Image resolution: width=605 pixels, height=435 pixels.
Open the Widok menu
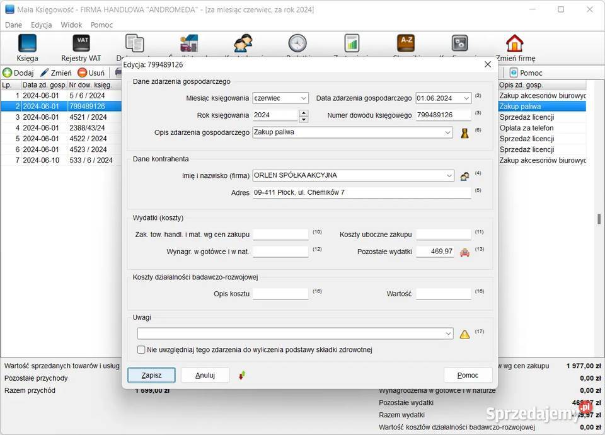point(71,25)
